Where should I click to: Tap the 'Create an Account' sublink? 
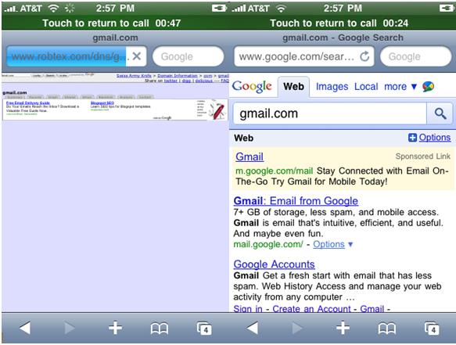(x=311, y=308)
